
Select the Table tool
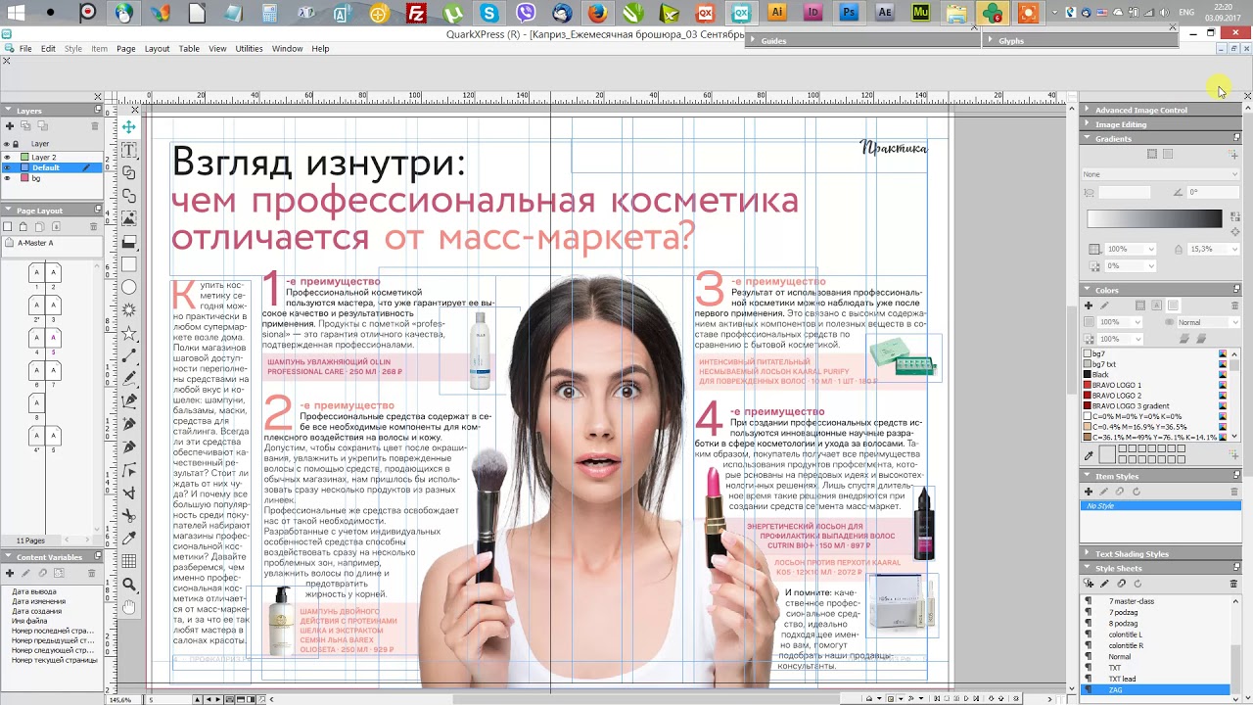coord(129,561)
